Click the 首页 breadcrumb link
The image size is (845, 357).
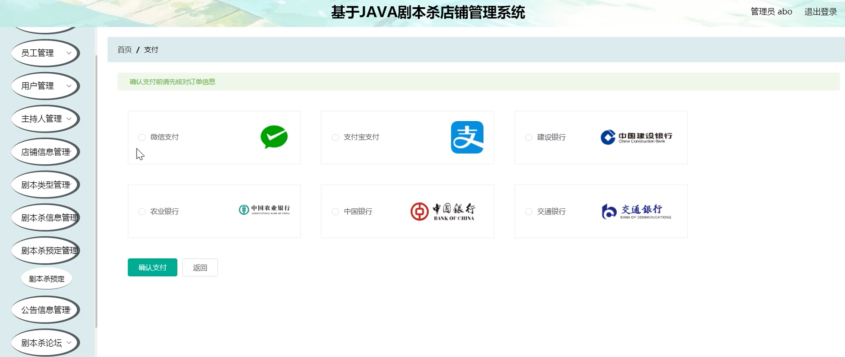click(x=124, y=49)
